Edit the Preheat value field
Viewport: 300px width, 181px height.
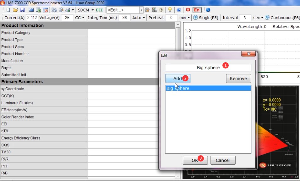coord(171,18)
